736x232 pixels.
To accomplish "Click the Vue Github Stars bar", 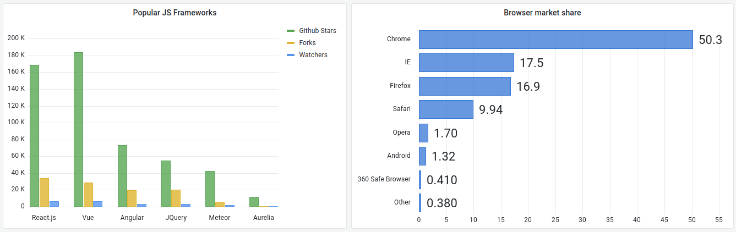I will (x=78, y=129).
